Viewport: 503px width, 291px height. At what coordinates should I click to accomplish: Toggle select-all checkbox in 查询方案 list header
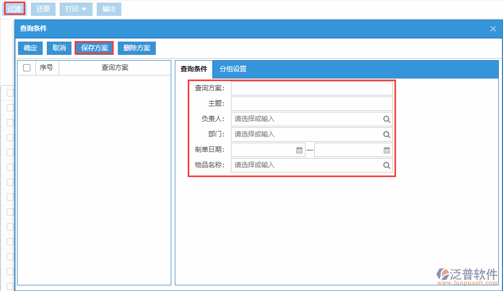tap(27, 68)
